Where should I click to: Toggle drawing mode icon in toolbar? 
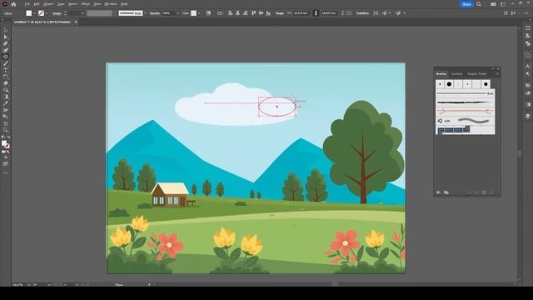click(6, 157)
